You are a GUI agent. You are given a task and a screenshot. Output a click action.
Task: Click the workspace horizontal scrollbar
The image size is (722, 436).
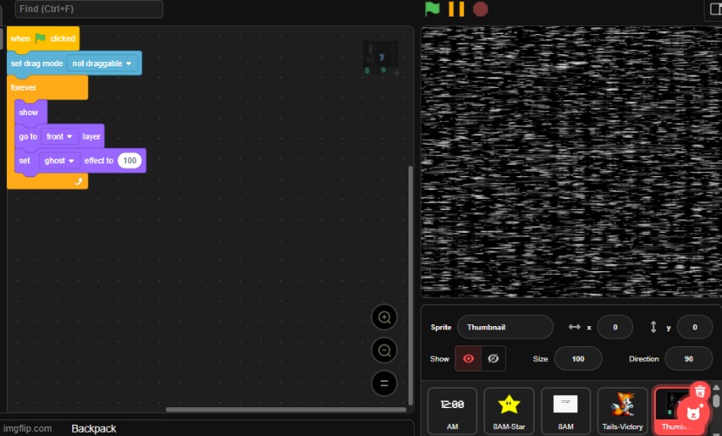click(x=286, y=409)
